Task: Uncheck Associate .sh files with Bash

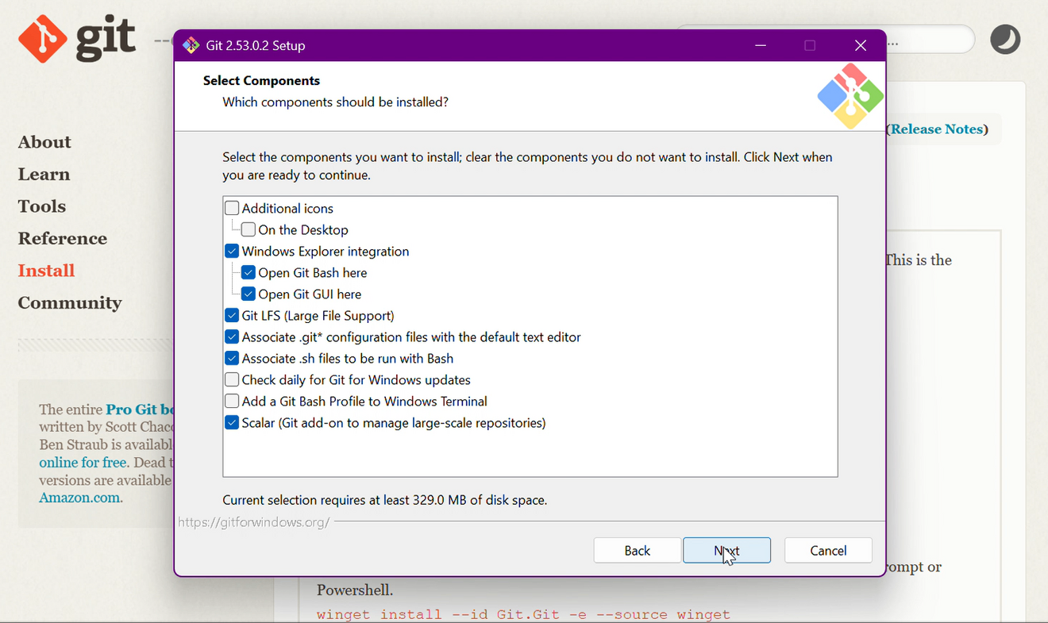Action: [232, 358]
